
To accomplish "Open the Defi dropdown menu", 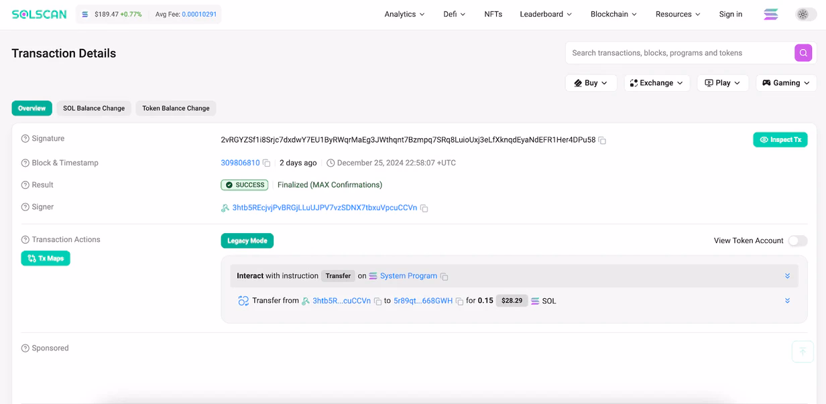I will pos(454,14).
